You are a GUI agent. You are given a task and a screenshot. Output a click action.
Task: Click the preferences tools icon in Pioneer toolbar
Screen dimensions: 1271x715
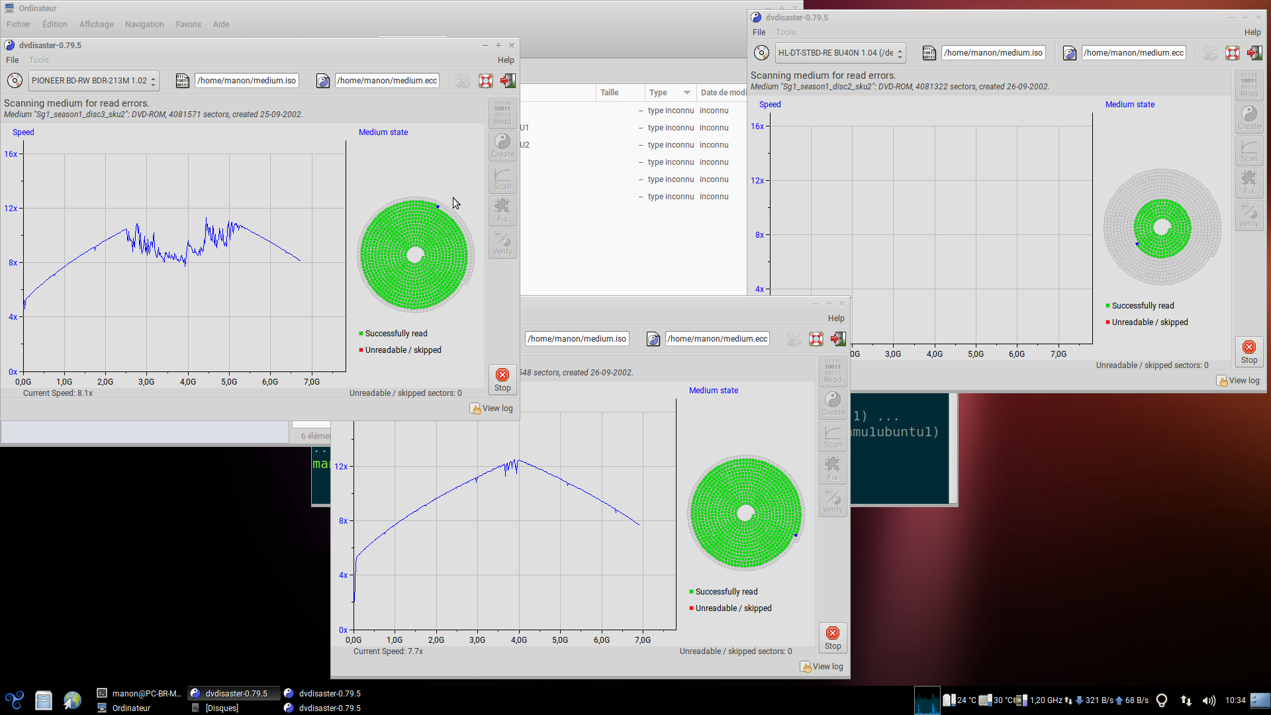[463, 81]
